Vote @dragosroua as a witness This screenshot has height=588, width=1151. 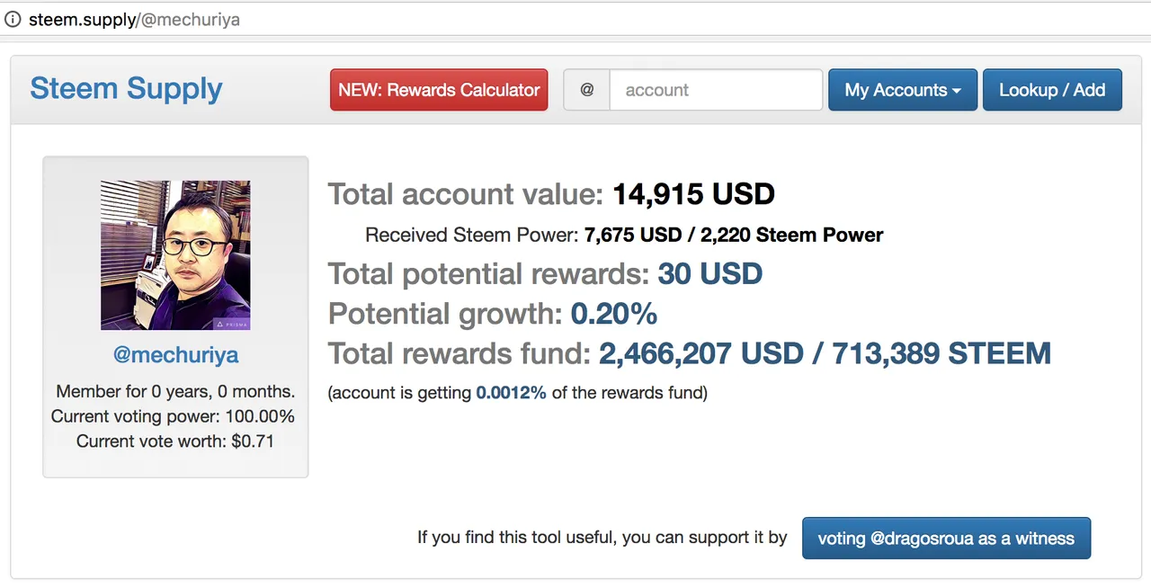945,538
